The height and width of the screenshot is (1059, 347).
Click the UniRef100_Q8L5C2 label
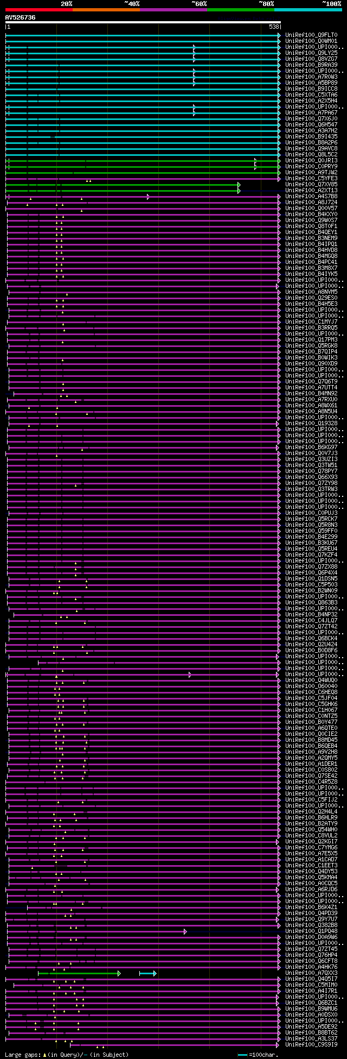(x=311, y=154)
